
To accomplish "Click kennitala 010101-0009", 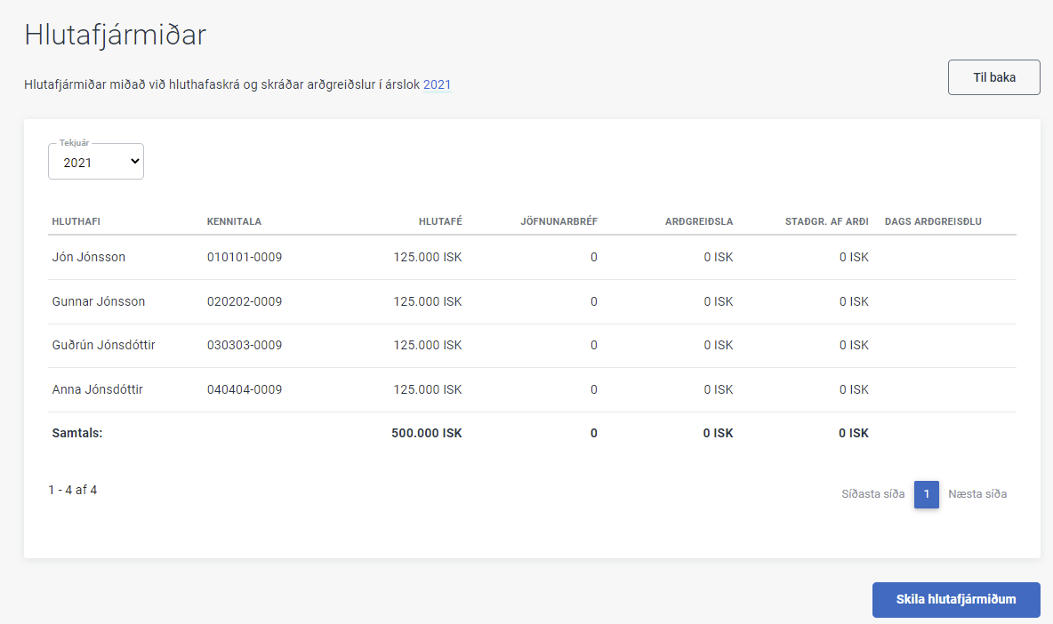I will (245, 257).
